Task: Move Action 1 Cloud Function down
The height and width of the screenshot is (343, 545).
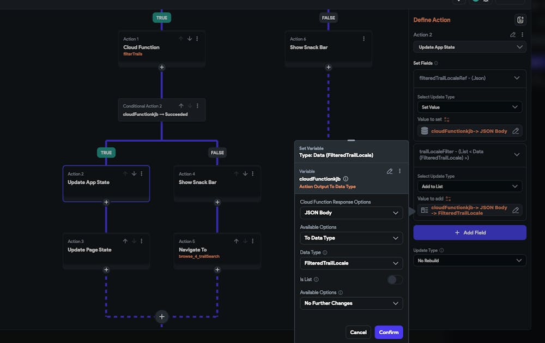Action: 190,39
